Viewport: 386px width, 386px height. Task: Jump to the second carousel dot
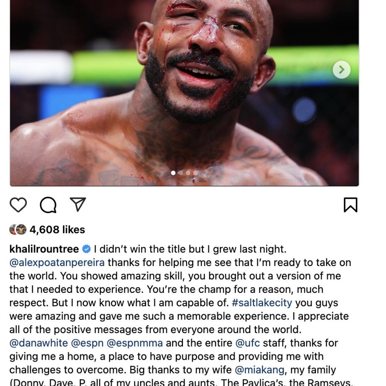(181, 173)
